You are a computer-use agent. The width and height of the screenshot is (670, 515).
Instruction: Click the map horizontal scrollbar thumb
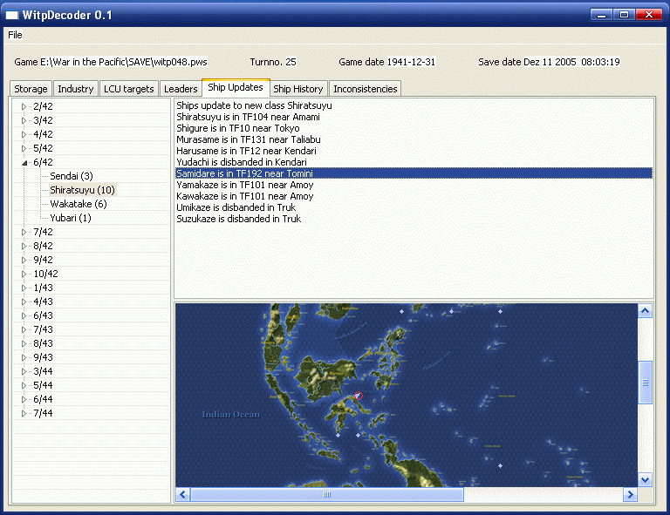tap(327, 495)
